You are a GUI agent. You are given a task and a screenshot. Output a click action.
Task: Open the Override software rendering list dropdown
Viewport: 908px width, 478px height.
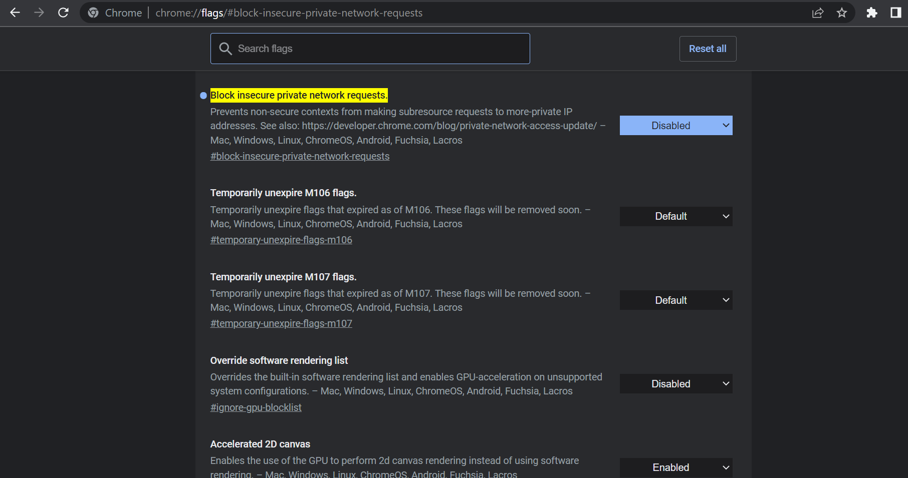click(676, 384)
